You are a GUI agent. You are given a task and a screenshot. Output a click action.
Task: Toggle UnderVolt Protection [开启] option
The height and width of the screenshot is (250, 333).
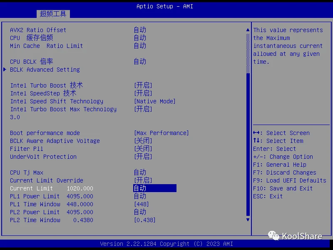tap(143, 157)
